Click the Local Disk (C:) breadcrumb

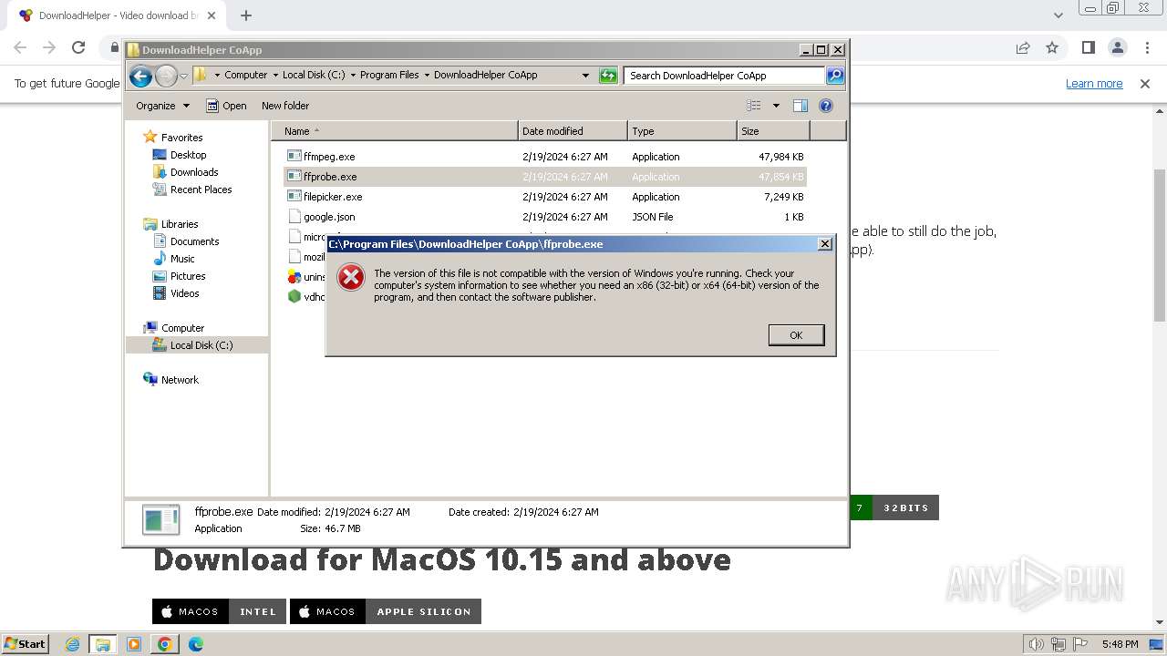[314, 76]
